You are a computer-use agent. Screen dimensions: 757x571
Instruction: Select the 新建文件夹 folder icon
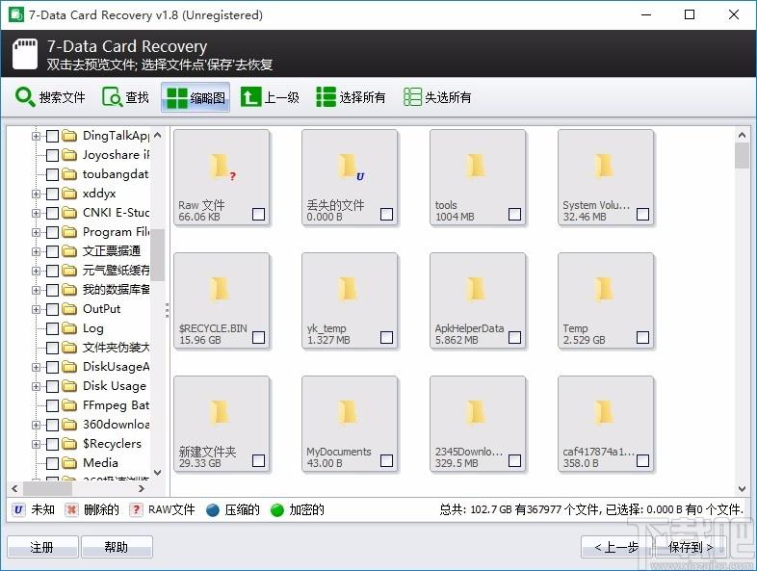[x=221, y=412]
